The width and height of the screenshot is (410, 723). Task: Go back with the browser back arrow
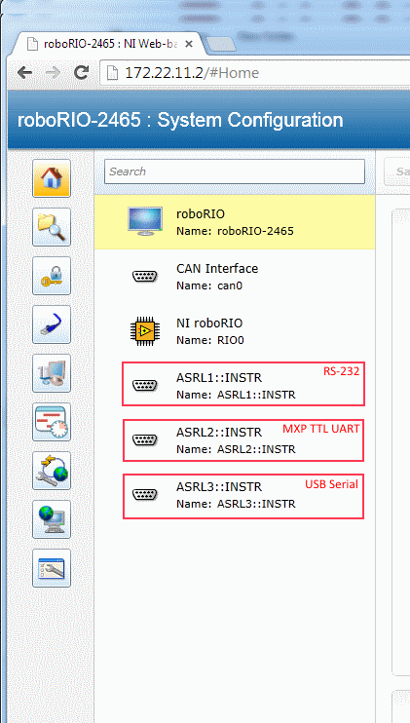pos(25,72)
